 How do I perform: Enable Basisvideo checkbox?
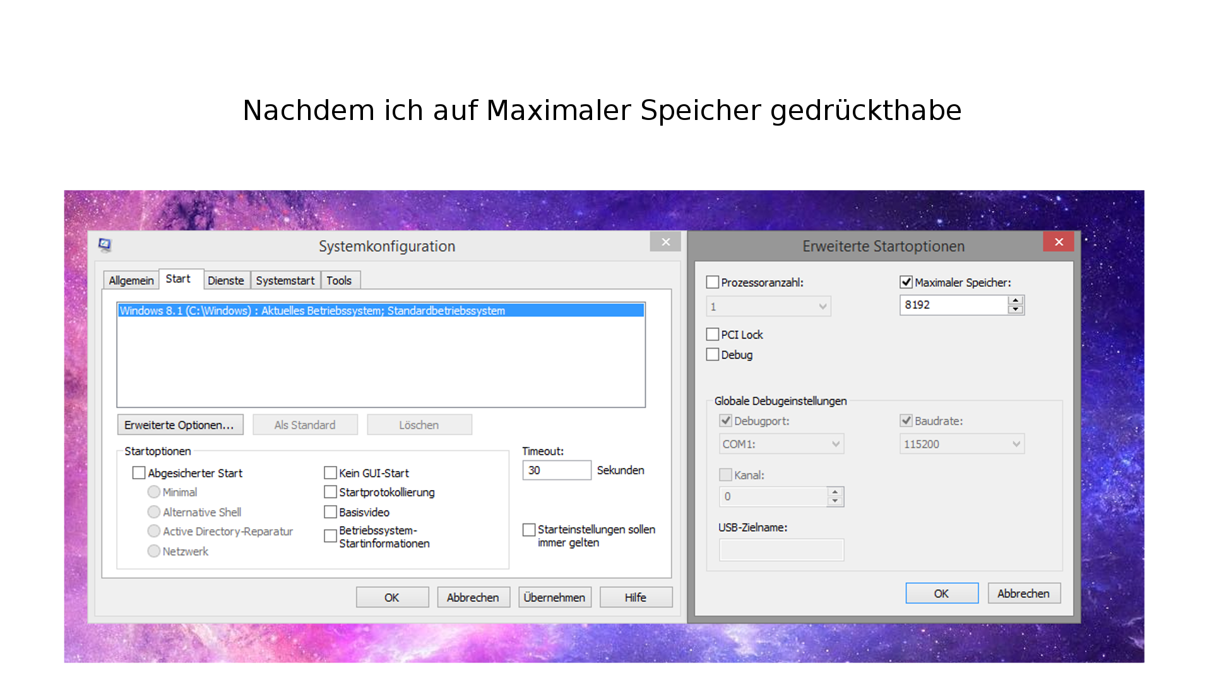click(x=330, y=512)
